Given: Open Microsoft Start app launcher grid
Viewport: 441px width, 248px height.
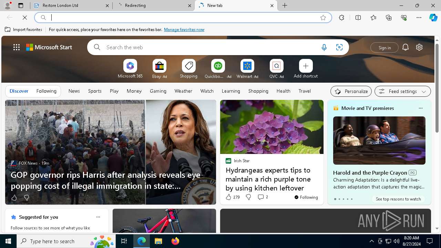Looking at the screenshot, I should click(17, 47).
